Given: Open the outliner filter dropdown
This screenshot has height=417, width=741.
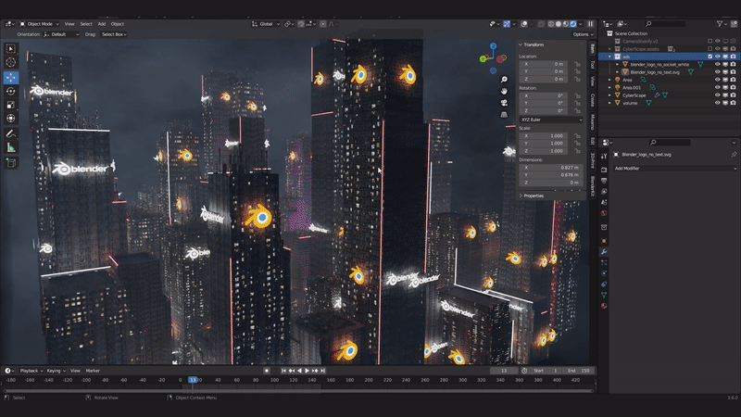Looking at the screenshot, I should click(721, 24).
